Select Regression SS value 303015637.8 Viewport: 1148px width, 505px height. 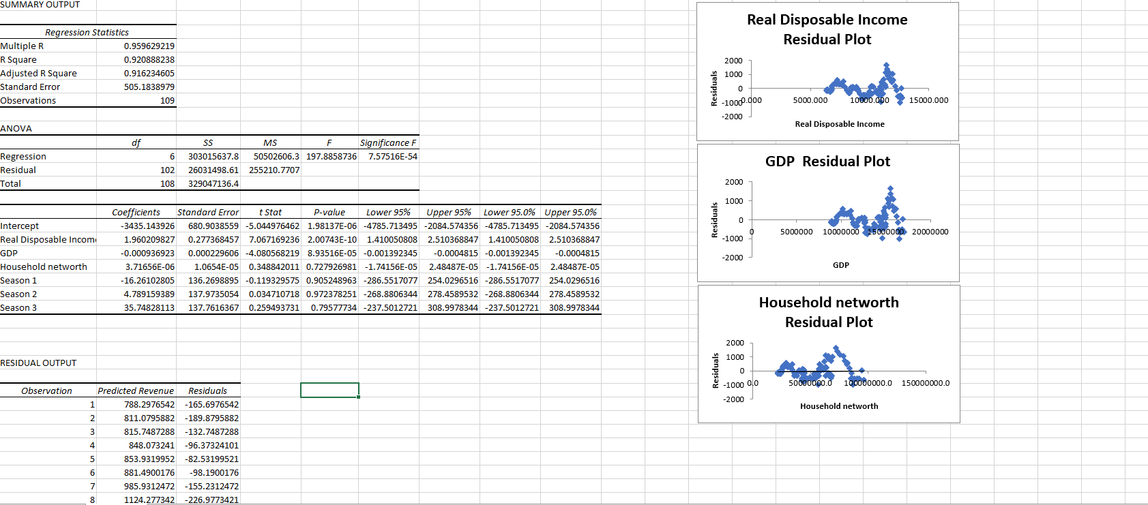(x=214, y=157)
